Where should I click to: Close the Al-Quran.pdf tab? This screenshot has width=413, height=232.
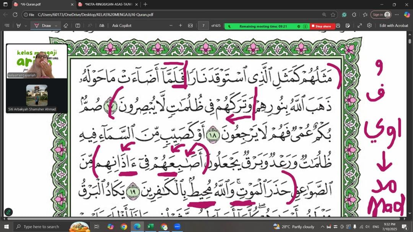click(x=72, y=5)
